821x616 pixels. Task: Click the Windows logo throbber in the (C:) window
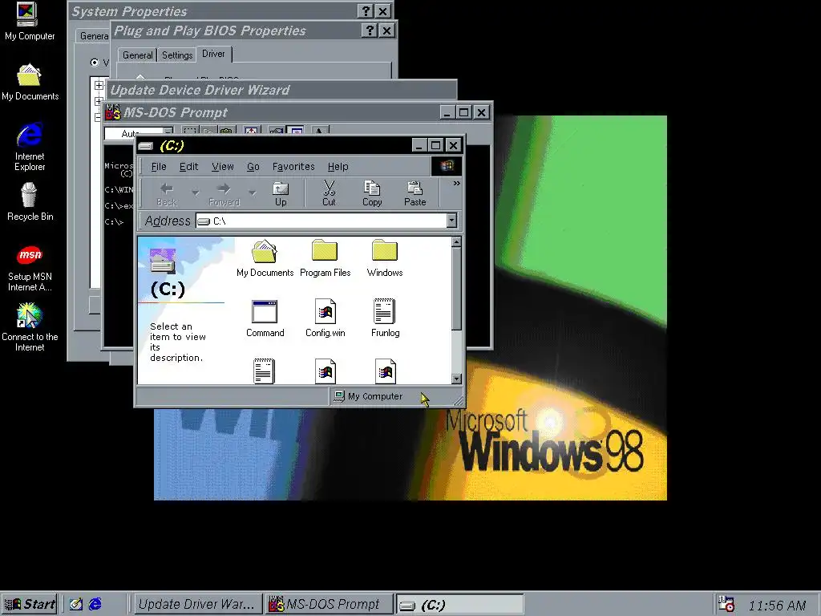(x=447, y=166)
